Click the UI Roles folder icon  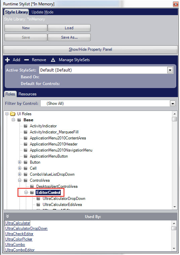(x=12, y=114)
